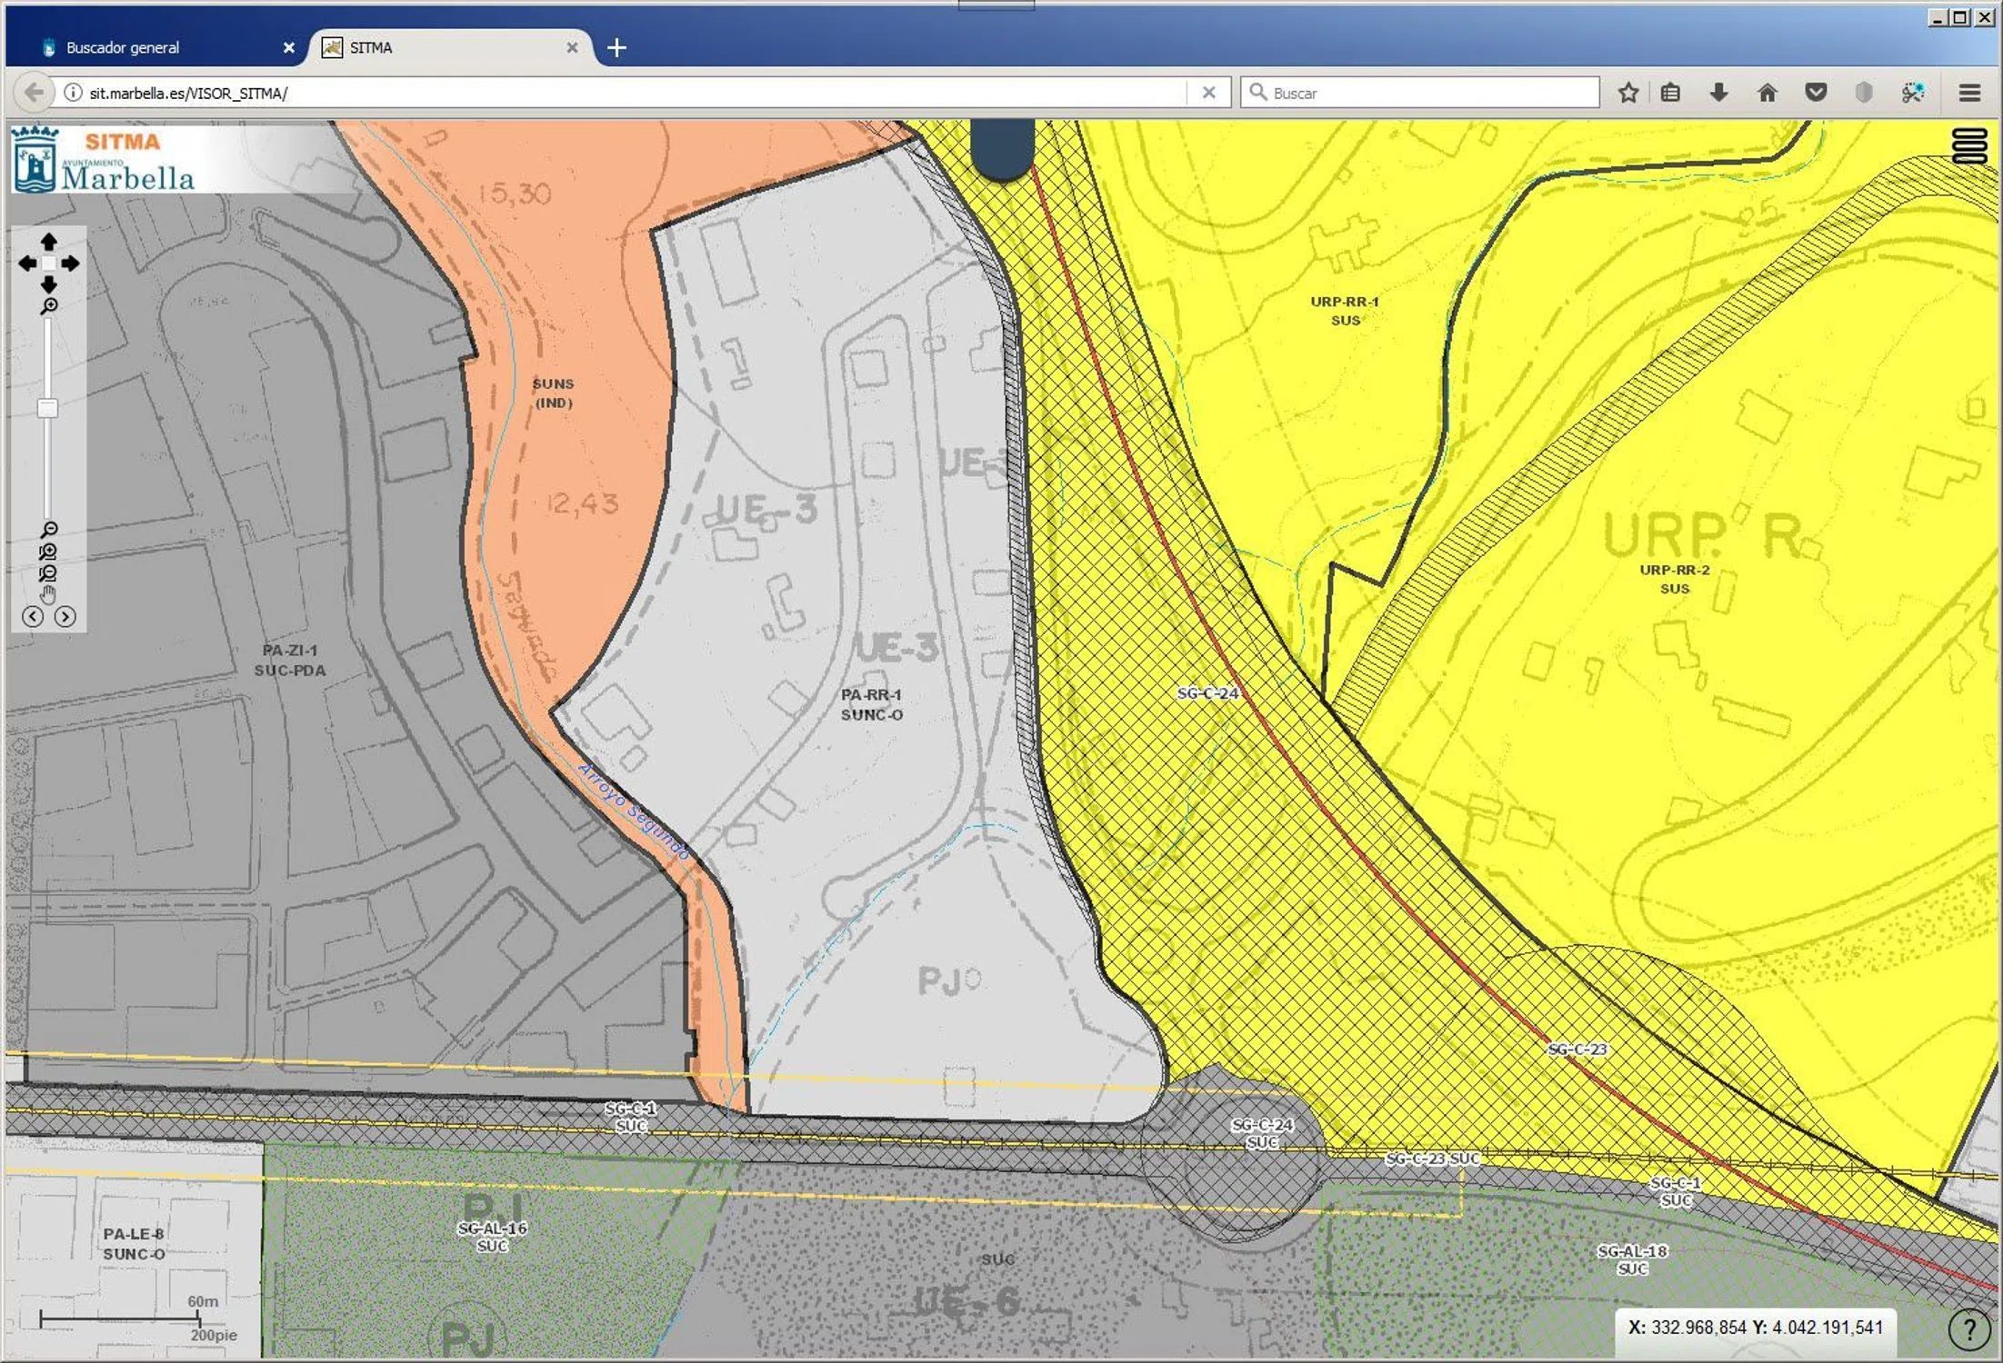Activate zoom-in by rectangle tool
Screen dimensions: 2003x1363
[x=49, y=552]
